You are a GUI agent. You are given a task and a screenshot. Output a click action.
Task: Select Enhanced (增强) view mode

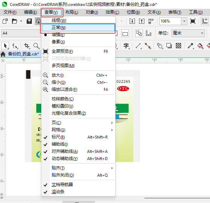[x=78, y=35]
